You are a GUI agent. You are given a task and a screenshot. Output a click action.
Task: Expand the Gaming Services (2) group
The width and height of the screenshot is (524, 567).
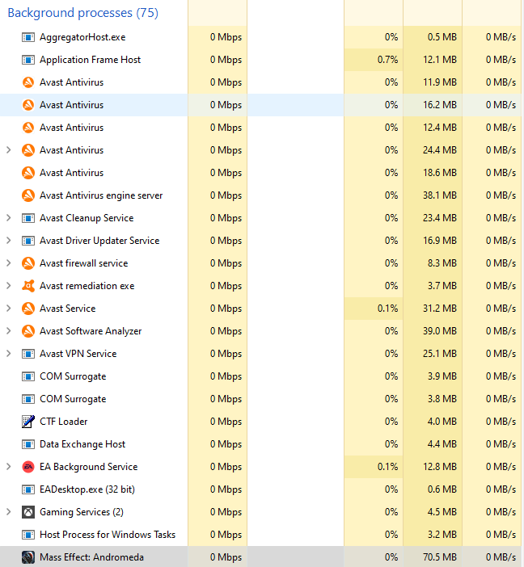click(9, 512)
